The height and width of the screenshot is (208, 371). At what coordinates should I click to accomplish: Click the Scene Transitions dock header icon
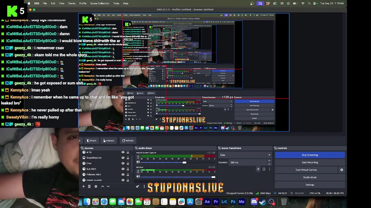coord(219,148)
